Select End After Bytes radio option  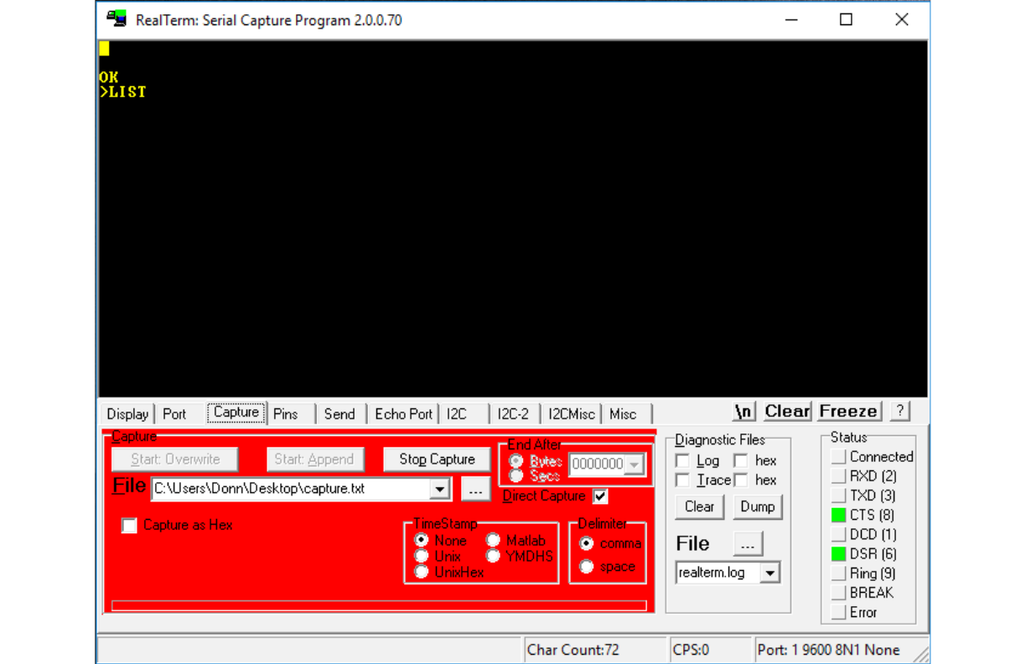[516, 462]
